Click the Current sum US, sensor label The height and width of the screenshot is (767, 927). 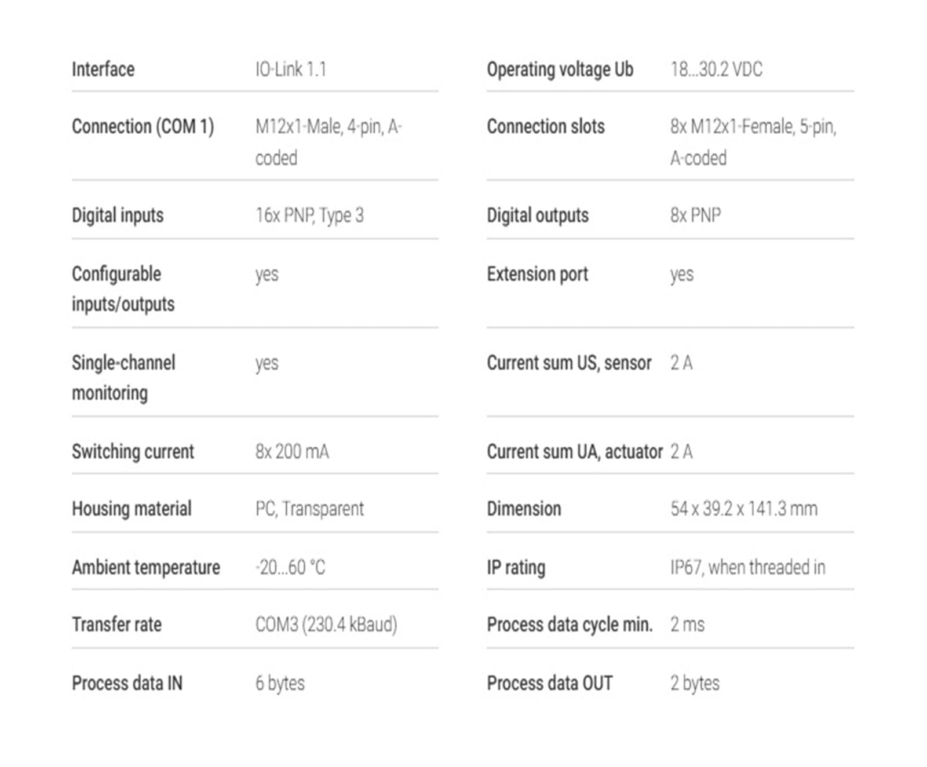tap(569, 363)
